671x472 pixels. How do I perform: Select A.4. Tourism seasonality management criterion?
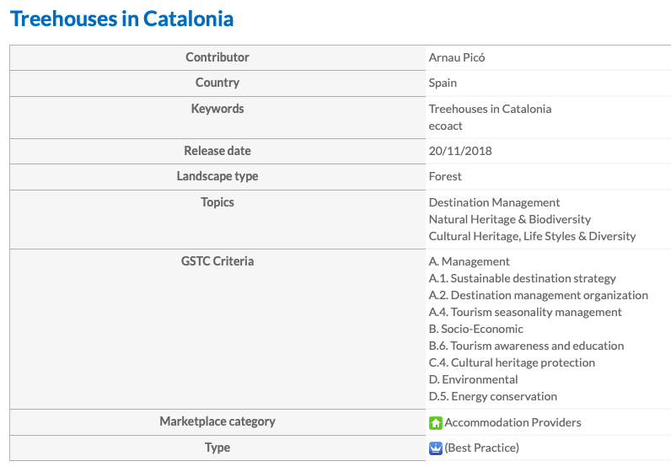(525, 312)
